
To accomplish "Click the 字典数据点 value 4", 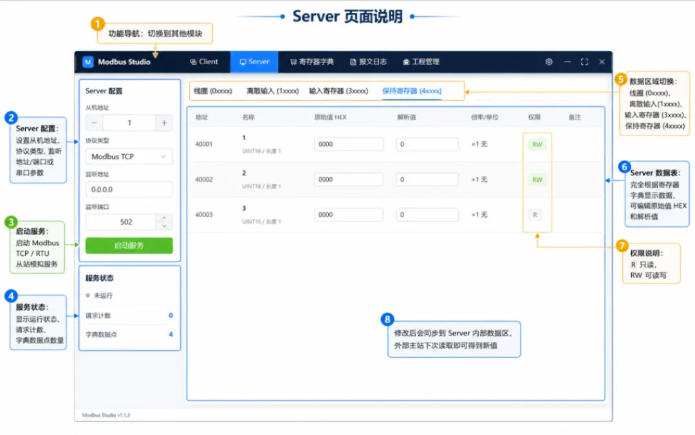I will point(171,335).
